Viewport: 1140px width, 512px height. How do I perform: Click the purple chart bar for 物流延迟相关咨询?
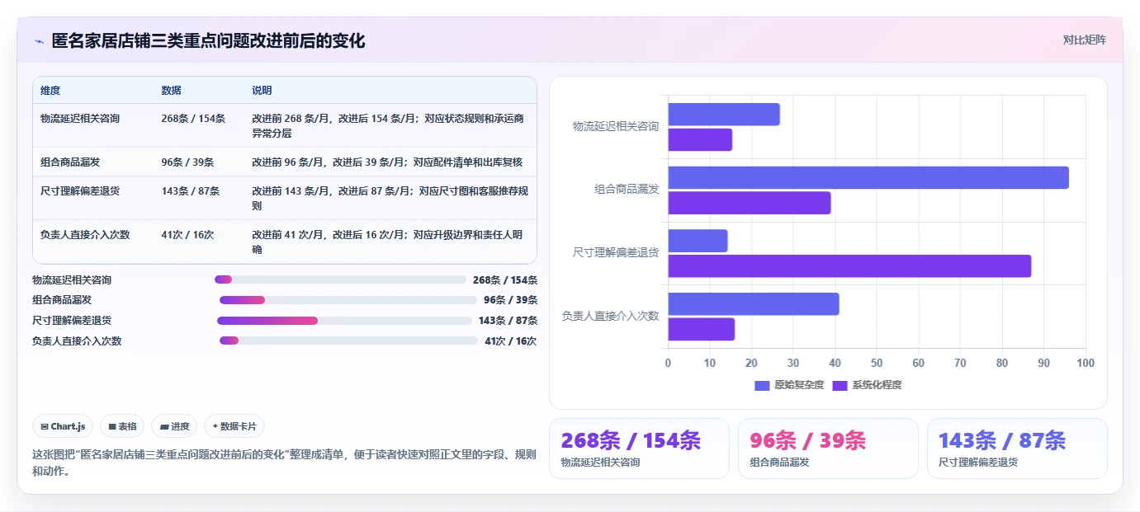pos(700,140)
